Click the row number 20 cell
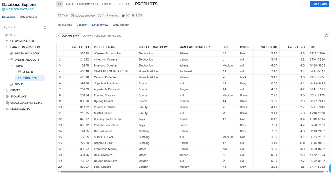This screenshot has height=176, width=331. tap(60, 167)
